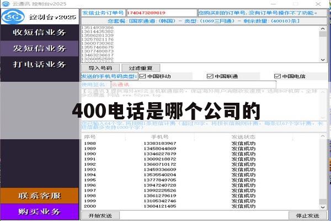This screenshot has width=331, height=221.
Task: Click 手机号 column header
Action: coord(160,137)
